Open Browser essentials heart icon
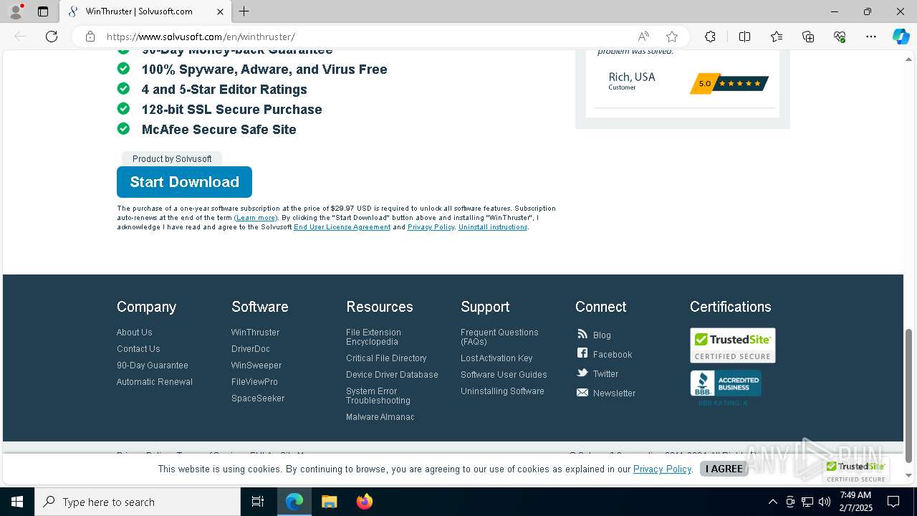 [840, 37]
